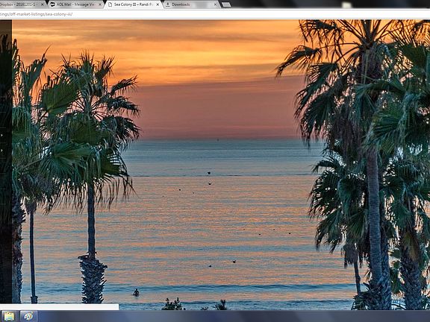Open File Explorer from the taskbar
The image size is (430, 322).
point(8,316)
